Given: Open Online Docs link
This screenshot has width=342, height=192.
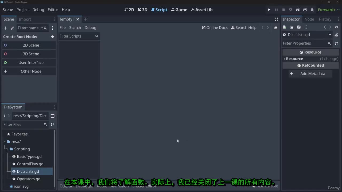Looking at the screenshot, I should tap(215, 28).
